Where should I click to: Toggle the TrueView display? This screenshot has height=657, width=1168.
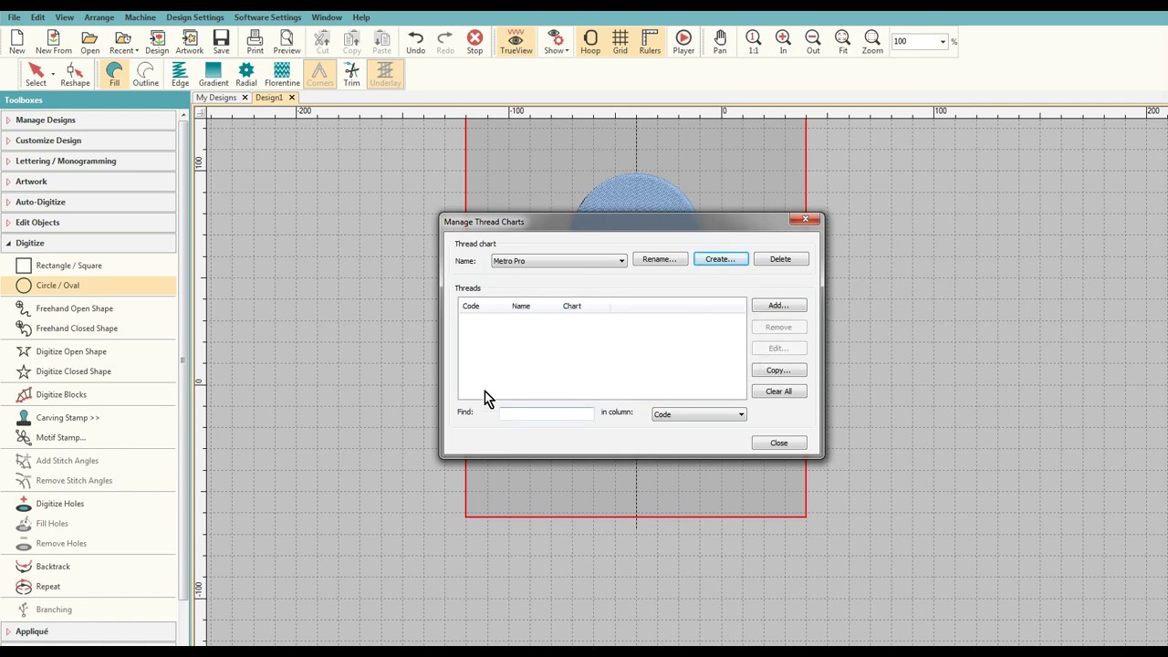pos(516,42)
